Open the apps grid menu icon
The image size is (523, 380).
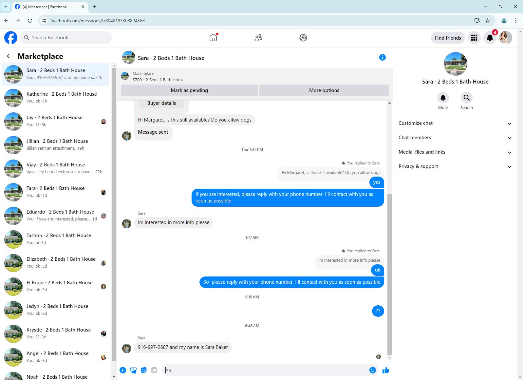(x=474, y=38)
